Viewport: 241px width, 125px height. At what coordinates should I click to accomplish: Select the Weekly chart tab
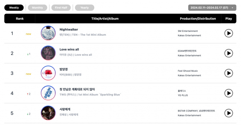tap(14, 8)
